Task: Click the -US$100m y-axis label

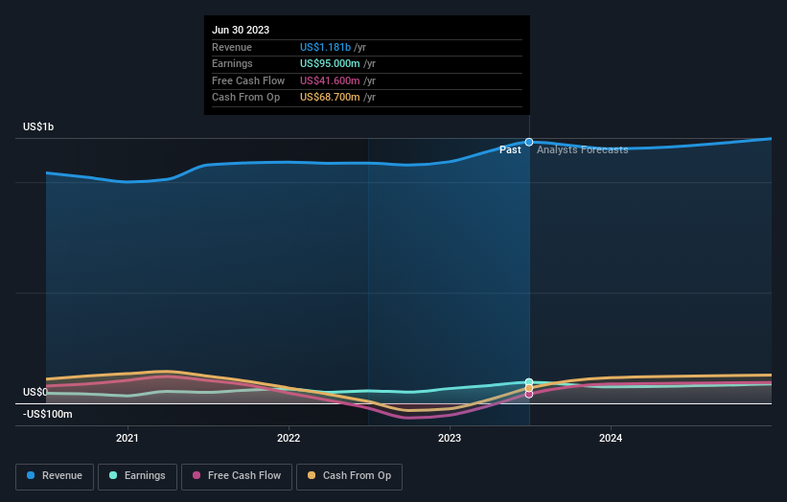Action: (48, 414)
